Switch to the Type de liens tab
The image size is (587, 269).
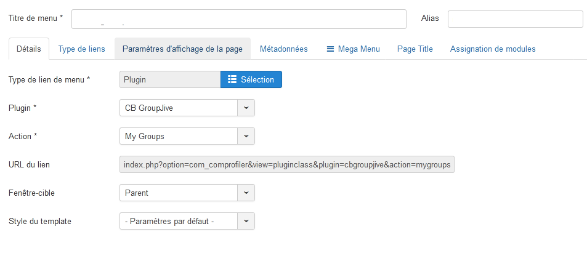pyautogui.click(x=81, y=49)
